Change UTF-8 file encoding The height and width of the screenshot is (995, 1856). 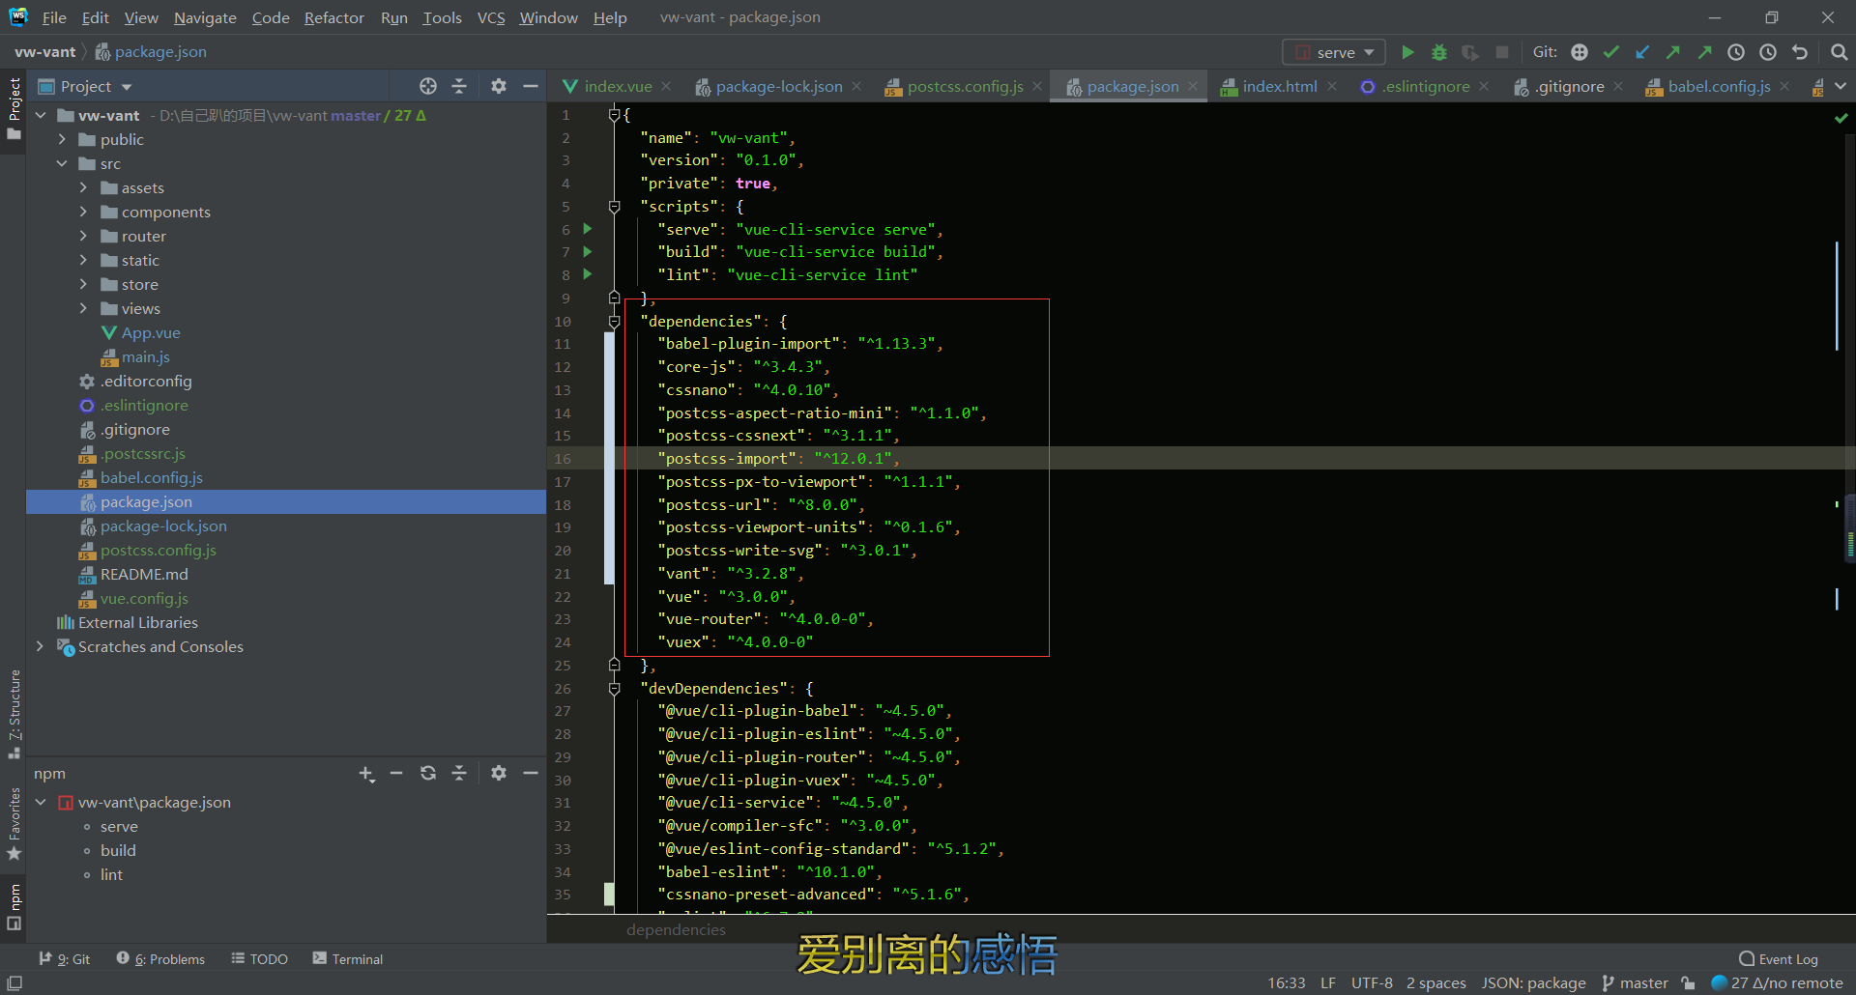pos(1372,982)
